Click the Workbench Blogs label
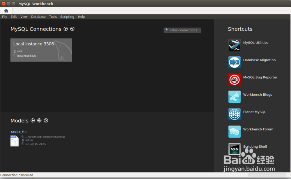The height and width of the screenshot is (179, 291). [258, 95]
